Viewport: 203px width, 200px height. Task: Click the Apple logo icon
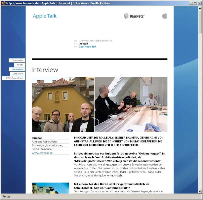[165, 16]
